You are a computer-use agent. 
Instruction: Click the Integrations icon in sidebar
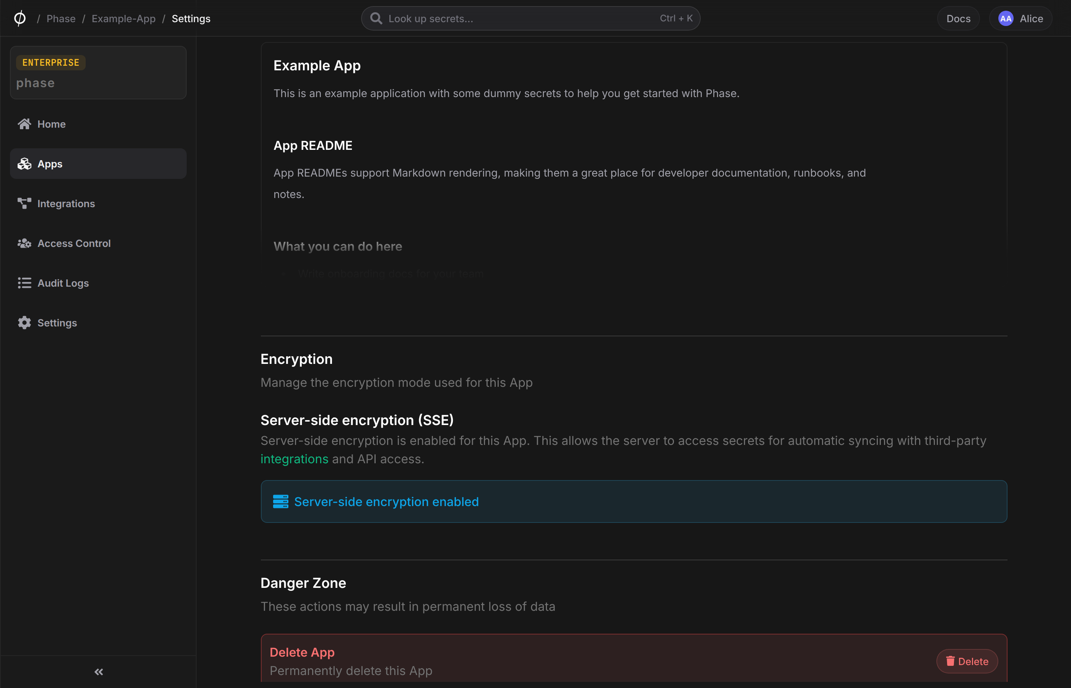point(24,203)
